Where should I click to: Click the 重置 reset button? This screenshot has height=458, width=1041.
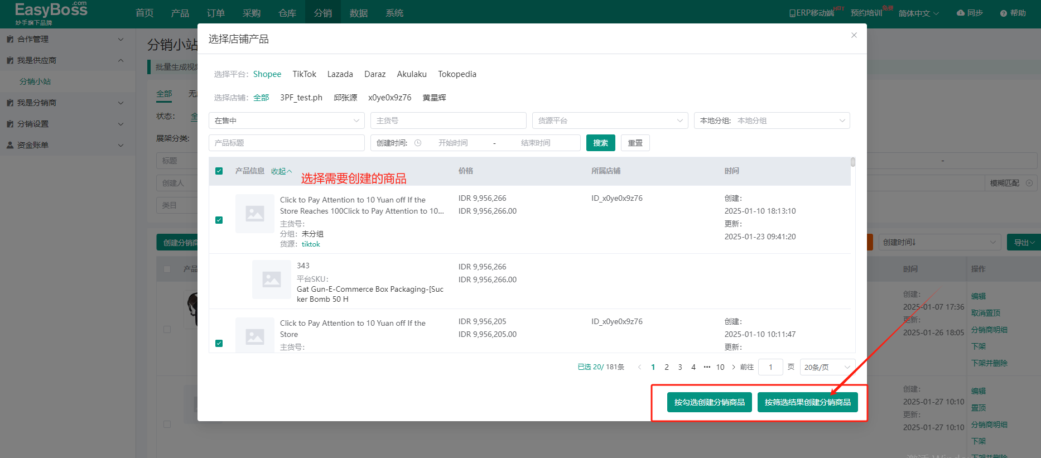635,143
